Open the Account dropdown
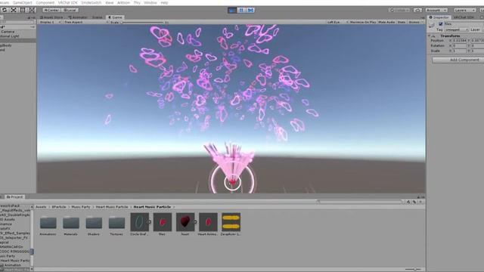Image resolution: width=484 pixels, height=272 pixels. [x=436, y=10]
